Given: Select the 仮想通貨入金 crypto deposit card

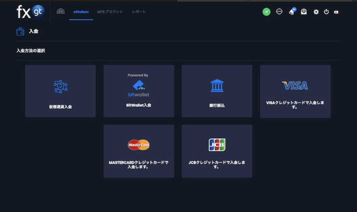Looking at the screenshot, I should pyautogui.click(x=61, y=91).
